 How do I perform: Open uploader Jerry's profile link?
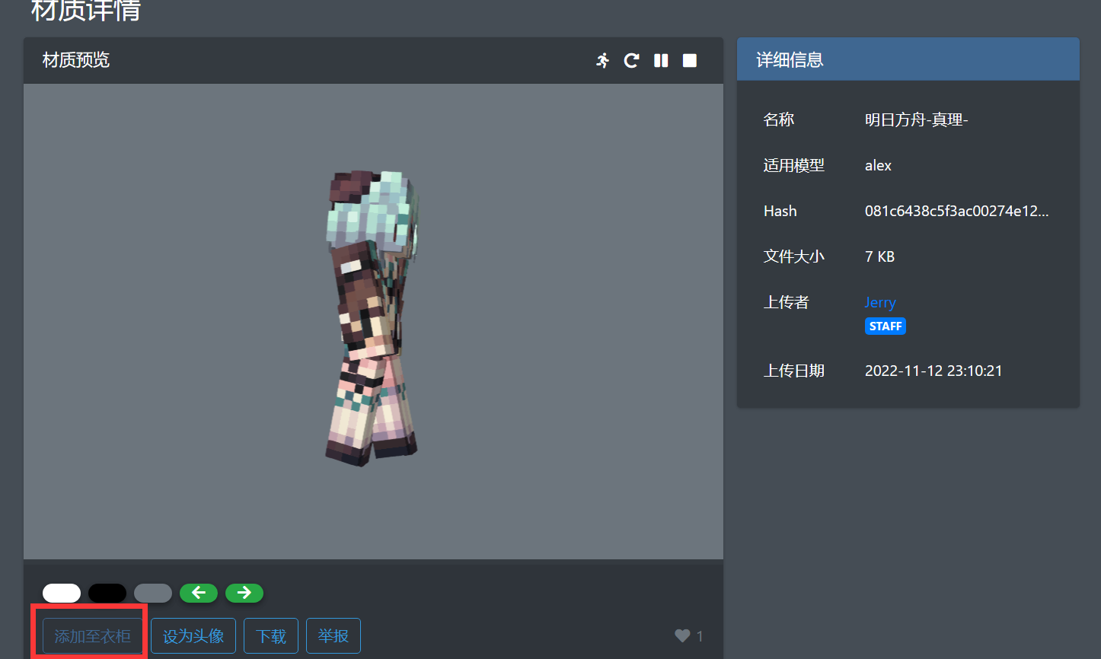click(x=880, y=303)
